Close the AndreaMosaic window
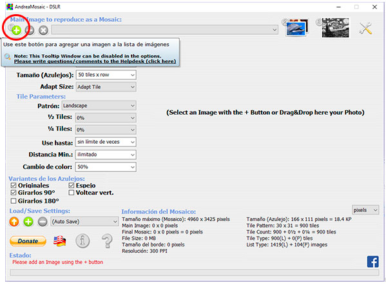This screenshot has height=285, width=386. coord(374,7)
